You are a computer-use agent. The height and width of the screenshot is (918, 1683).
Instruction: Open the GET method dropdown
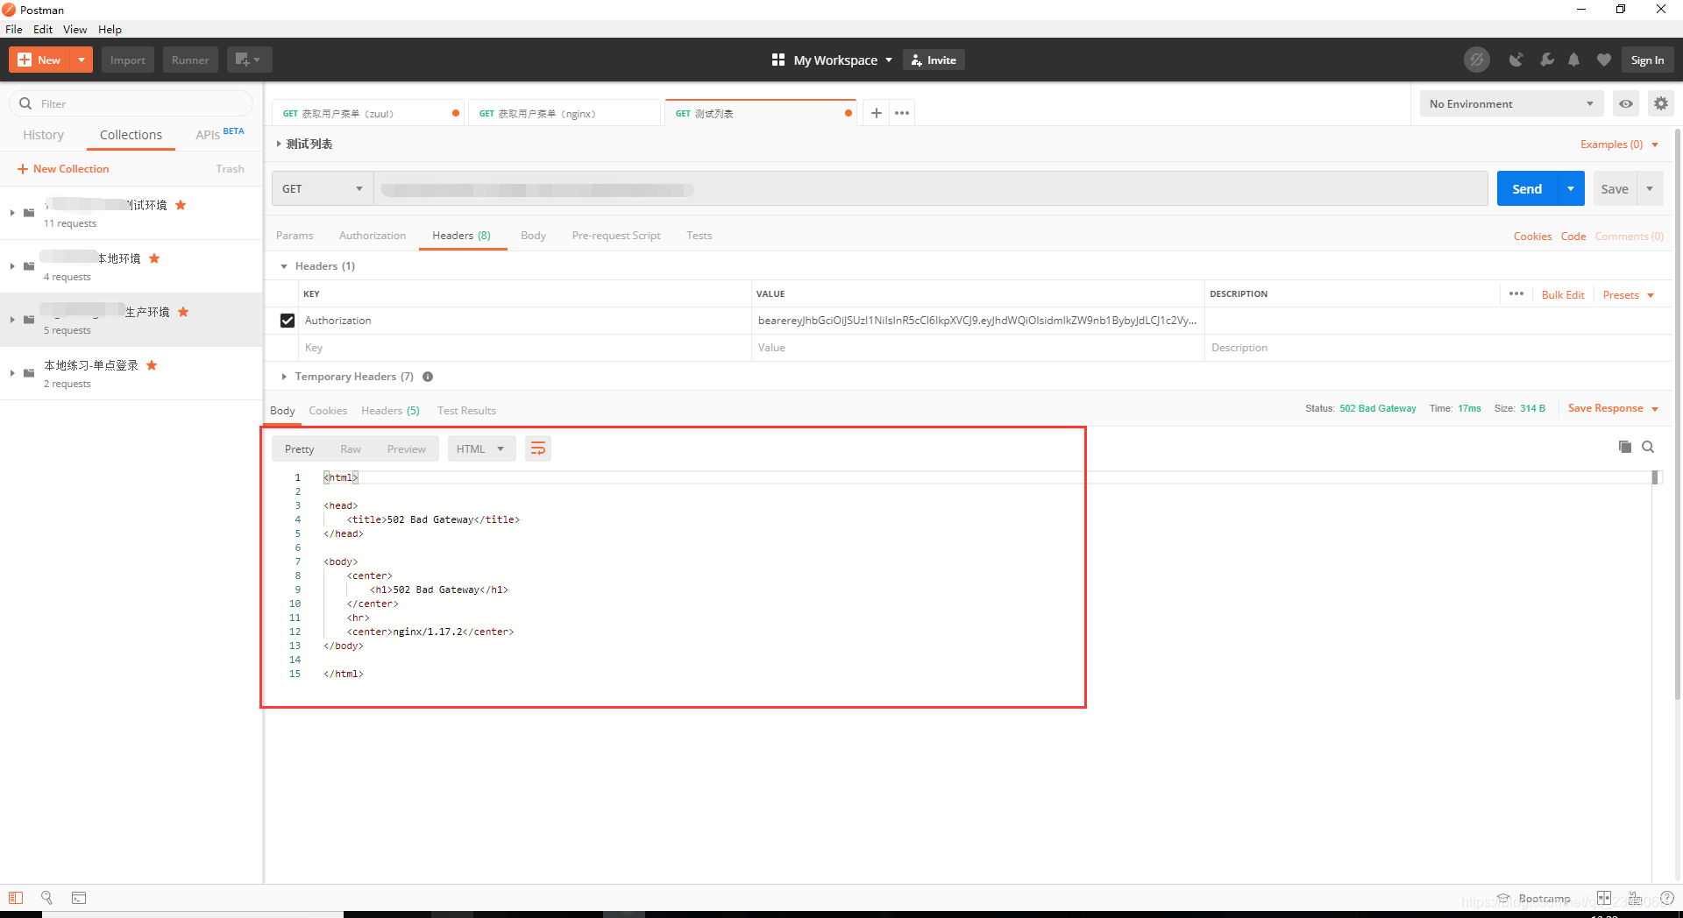pos(322,188)
